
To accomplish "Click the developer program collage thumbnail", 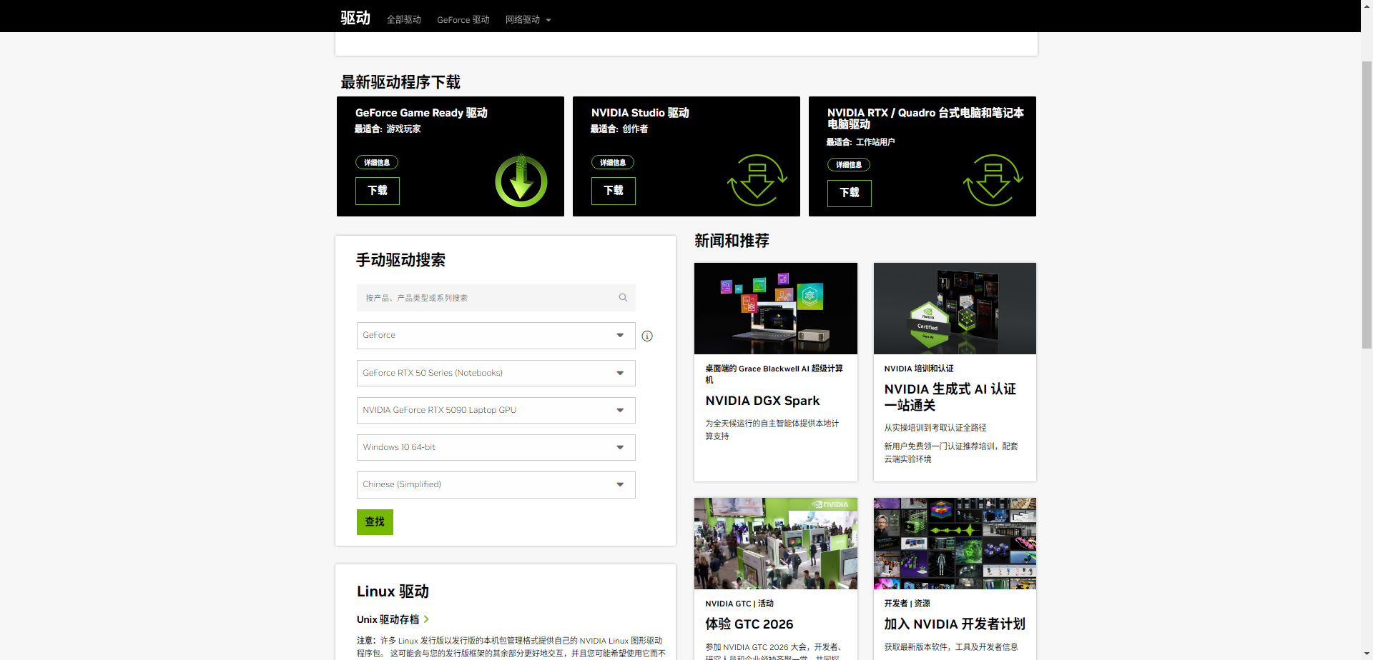I will click(955, 544).
